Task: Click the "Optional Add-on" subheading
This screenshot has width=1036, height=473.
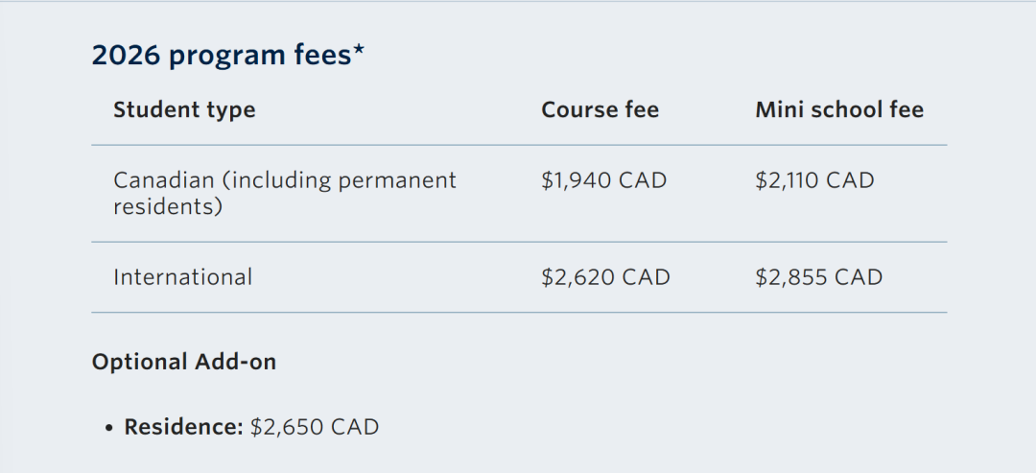Action: pyautogui.click(x=184, y=363)
